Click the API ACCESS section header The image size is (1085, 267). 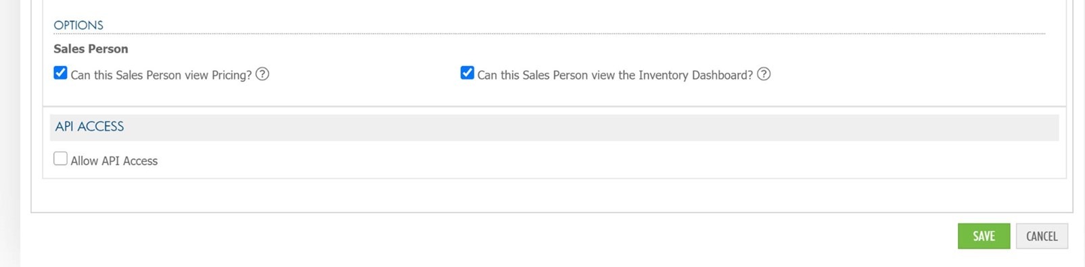[89, 127]
